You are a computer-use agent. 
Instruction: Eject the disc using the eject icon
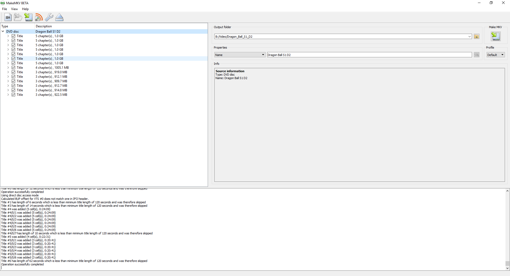[59, 17]
